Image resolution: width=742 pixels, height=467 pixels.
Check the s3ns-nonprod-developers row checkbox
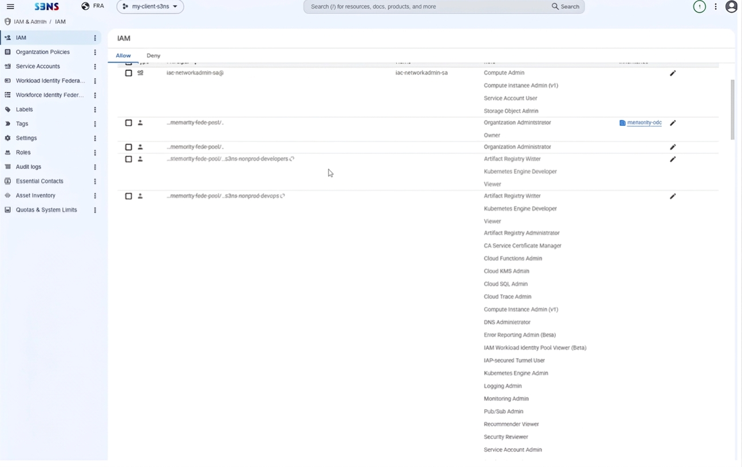128,159
